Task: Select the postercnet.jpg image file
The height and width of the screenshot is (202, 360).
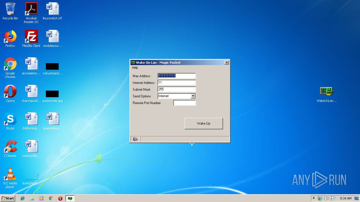Action: coord(52,96)
